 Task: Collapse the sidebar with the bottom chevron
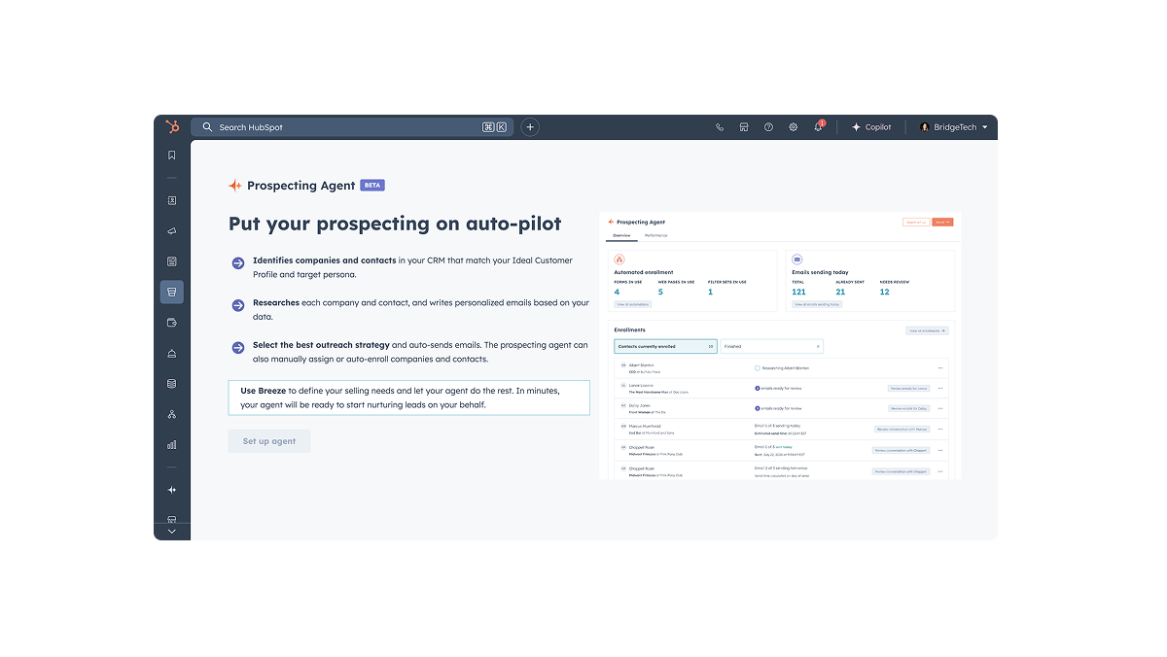pyautogui.click(x=171, y=532)
